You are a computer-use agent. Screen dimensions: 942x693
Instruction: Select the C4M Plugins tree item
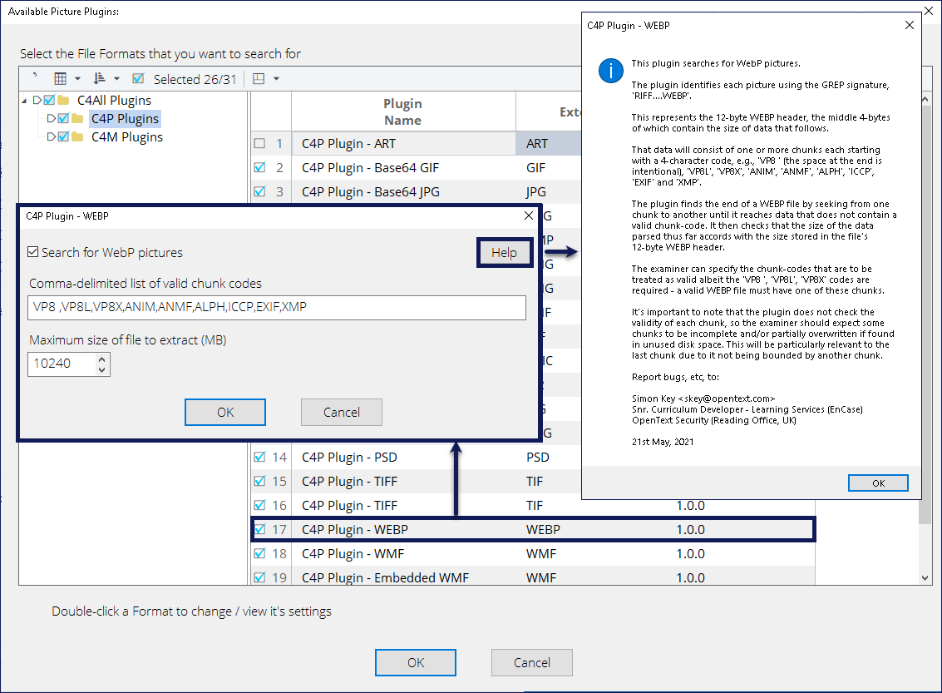(x=126, y=136)
